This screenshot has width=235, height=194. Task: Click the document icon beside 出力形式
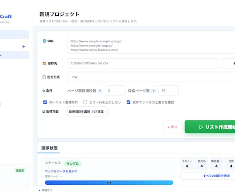click(x=44, y=77)
